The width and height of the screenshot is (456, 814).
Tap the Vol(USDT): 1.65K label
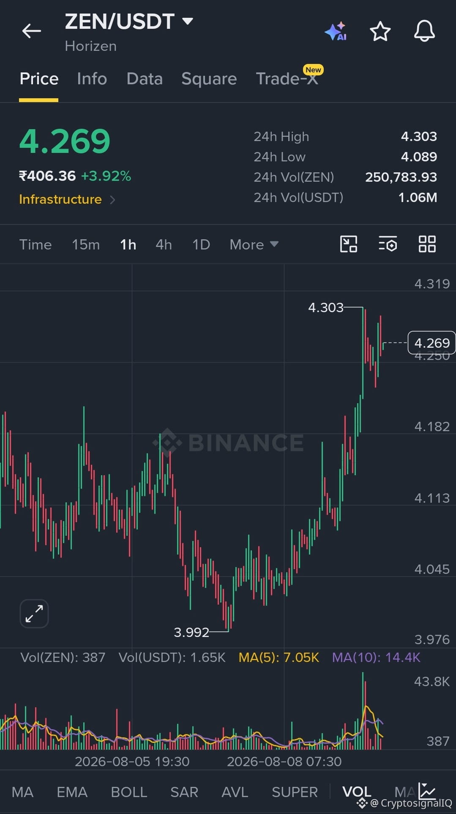[x=172, y=657]
